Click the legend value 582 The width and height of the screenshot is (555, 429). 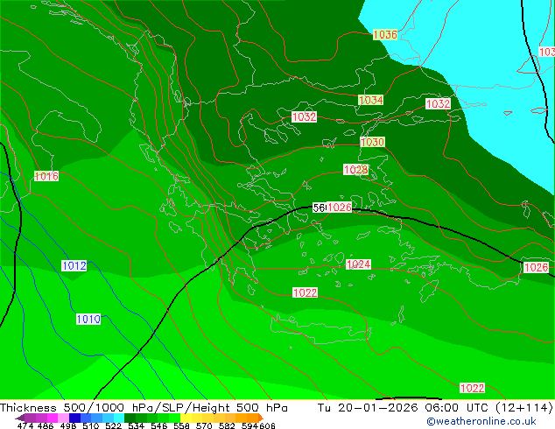point(227,425)
